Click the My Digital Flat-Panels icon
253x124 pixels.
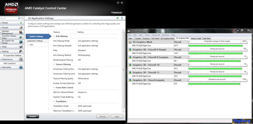click(x=21, y=42)
